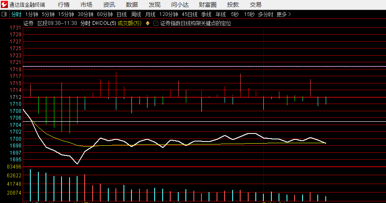
Task: Switch to the 多分时 view
Action: 265,14
